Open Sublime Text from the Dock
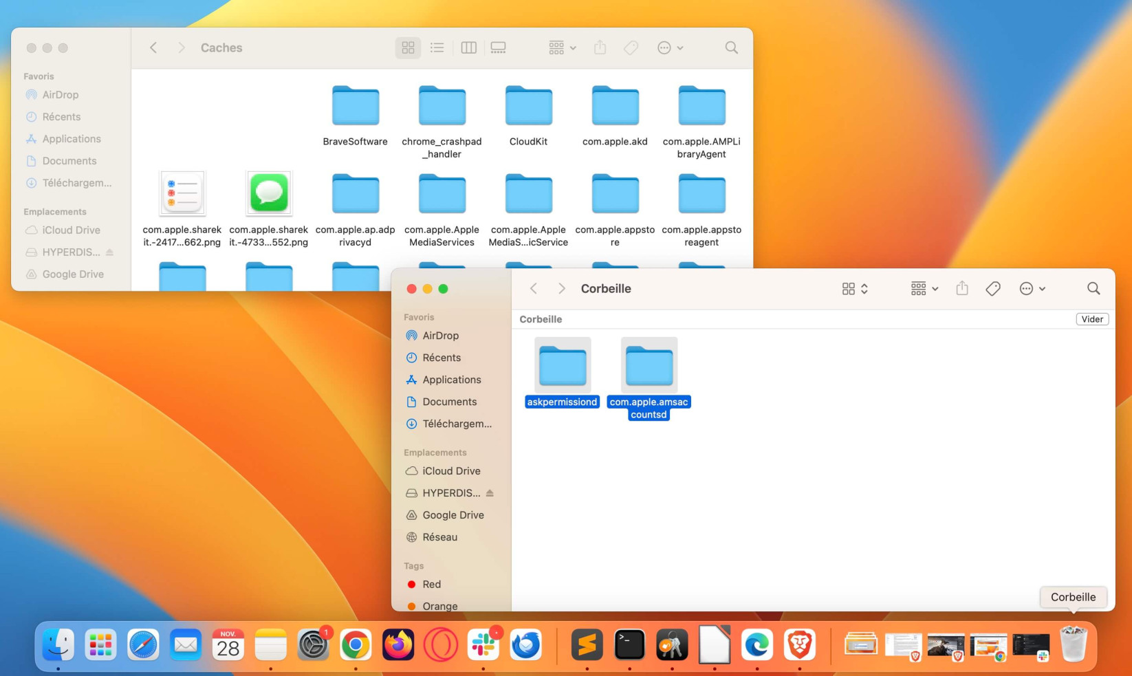 [587, 645]
